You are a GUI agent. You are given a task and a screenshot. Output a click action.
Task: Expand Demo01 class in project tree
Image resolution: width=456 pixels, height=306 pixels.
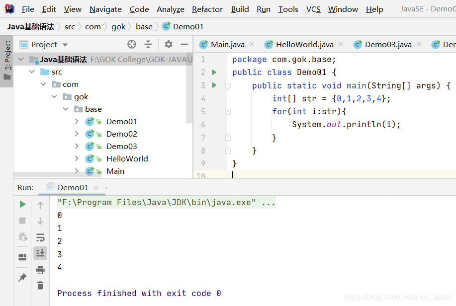pyautogui.click(x=77, y=121)
